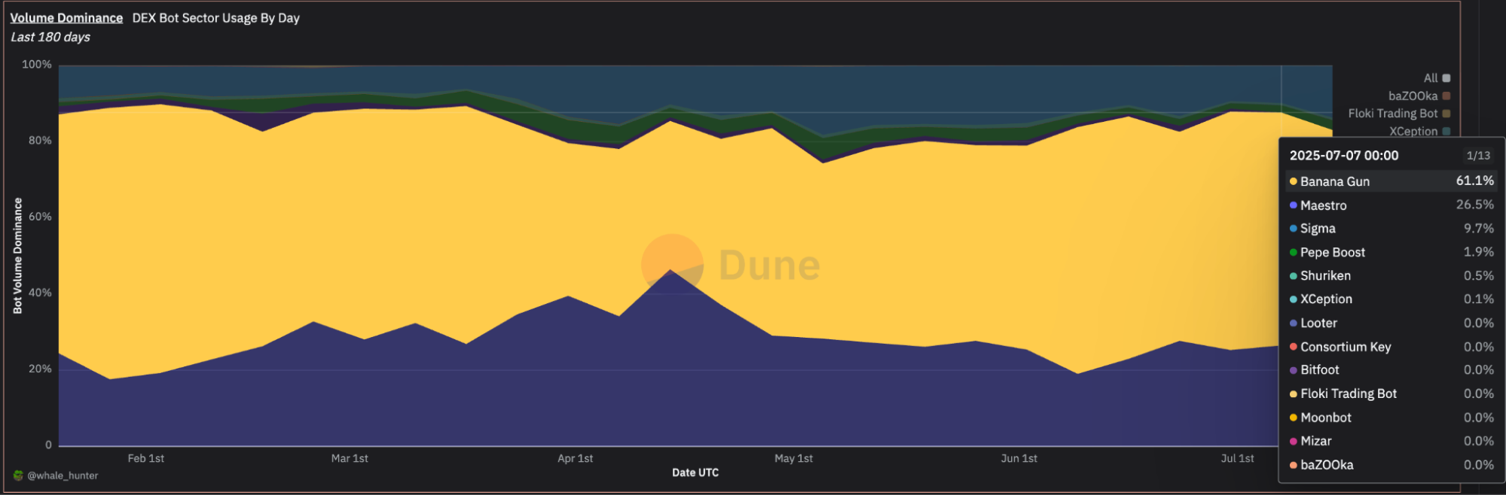Select the Bitfoot row in tooltip
The width and height of the screenshot is (1506, 495).
tap(1391, 370)
